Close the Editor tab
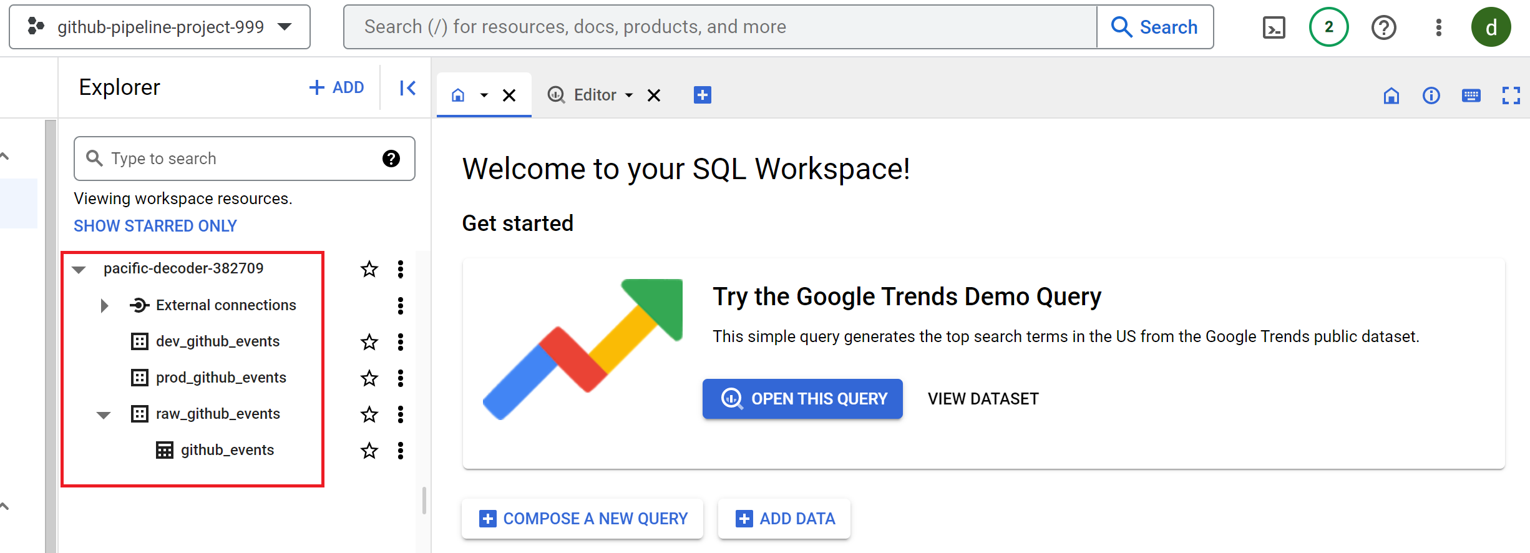 point(654,95)
